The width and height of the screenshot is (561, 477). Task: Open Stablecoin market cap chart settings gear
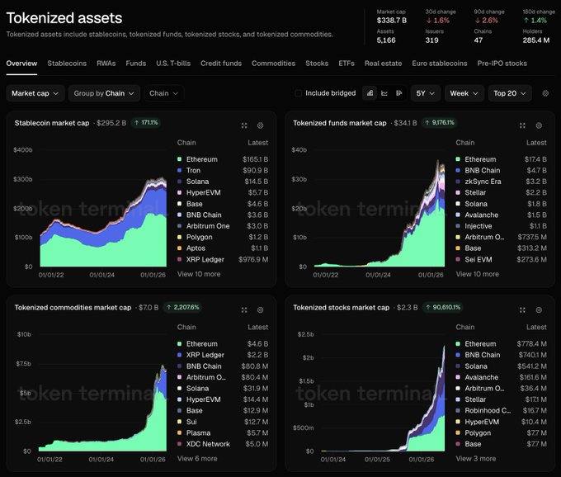tap(260, 125)
